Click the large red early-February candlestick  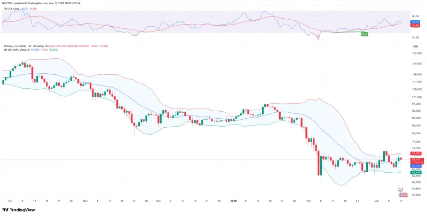click(x=319, y=163)
